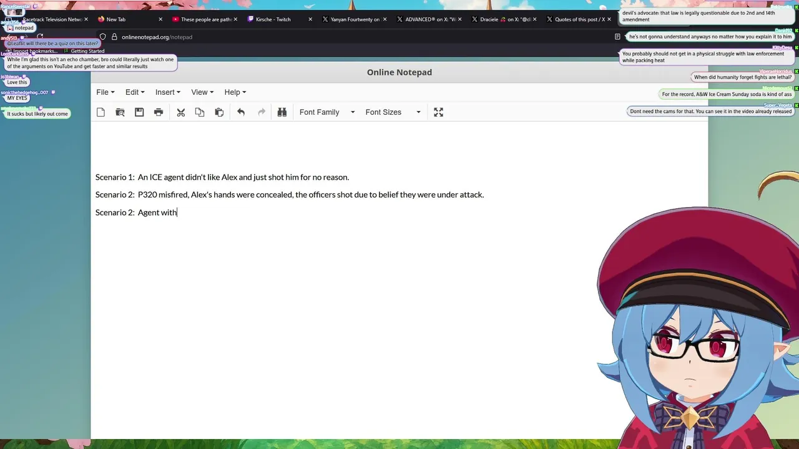Switch to Yanyan Fourtwenty on X tab
The width and height of the screenshot is (799, 449).
click(355, 19)
